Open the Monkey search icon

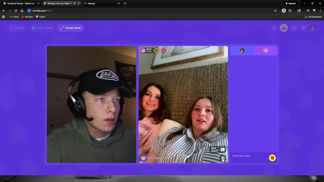pyautogui.click(x=274, y=28)
